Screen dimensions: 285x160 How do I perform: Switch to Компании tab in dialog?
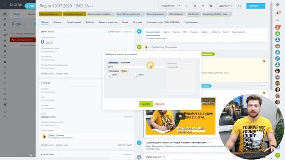tap(126, 63)
